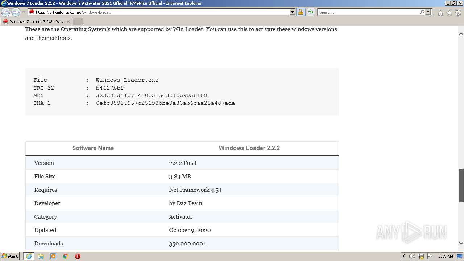Open a new blank tab
464x261 pixels.
pos(78,22)
